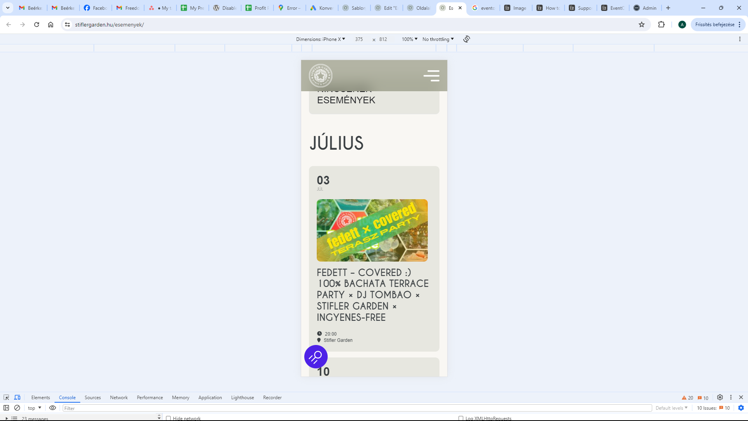Screen dimensions: 748x421
Task: Switch to the Application tab
Action: (210, 397)
